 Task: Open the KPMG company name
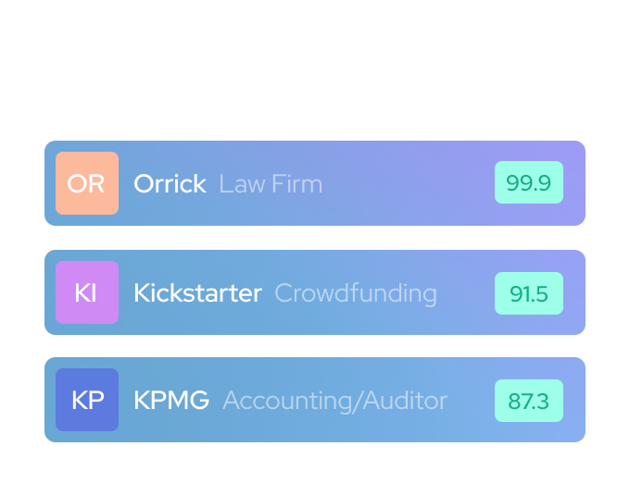pyautogui.click(x=171, y=401)
